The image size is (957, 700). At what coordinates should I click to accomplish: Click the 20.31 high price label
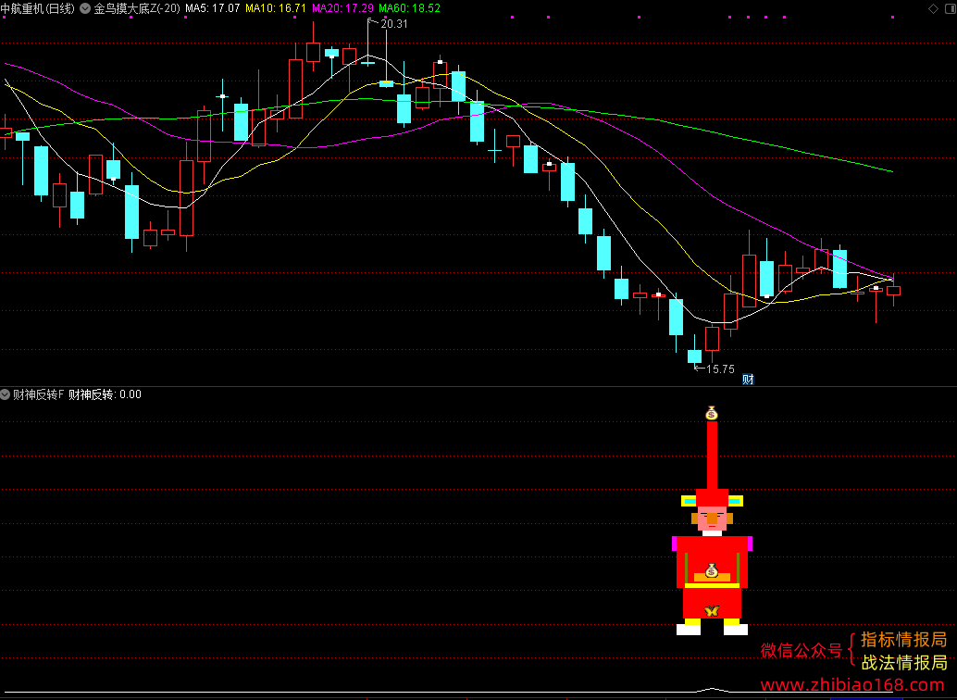coord(394,24)
